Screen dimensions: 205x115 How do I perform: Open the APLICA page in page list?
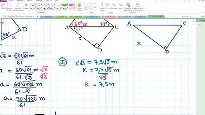click(200, 26)
